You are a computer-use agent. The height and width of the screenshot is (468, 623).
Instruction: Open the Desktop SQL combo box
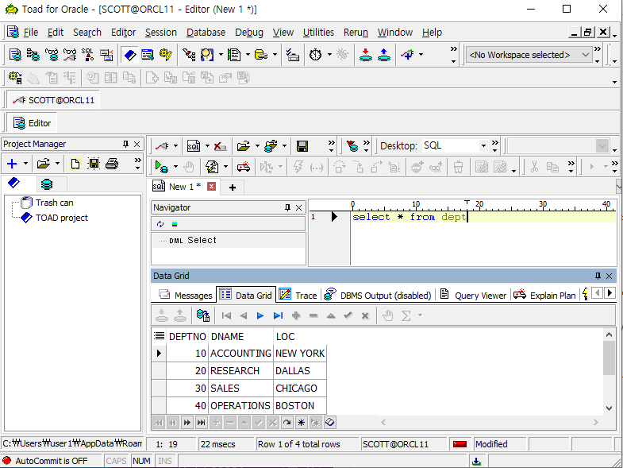pos(455,145)
